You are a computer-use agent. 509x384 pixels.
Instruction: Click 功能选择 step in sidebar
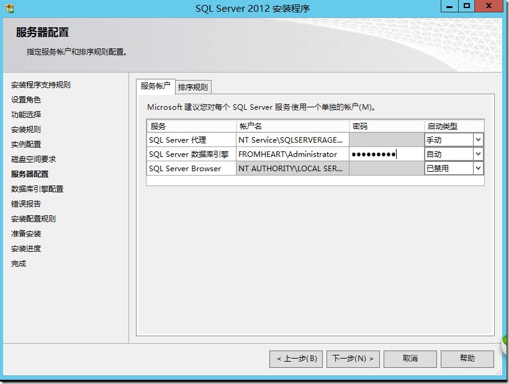click(x=26, y=115)
